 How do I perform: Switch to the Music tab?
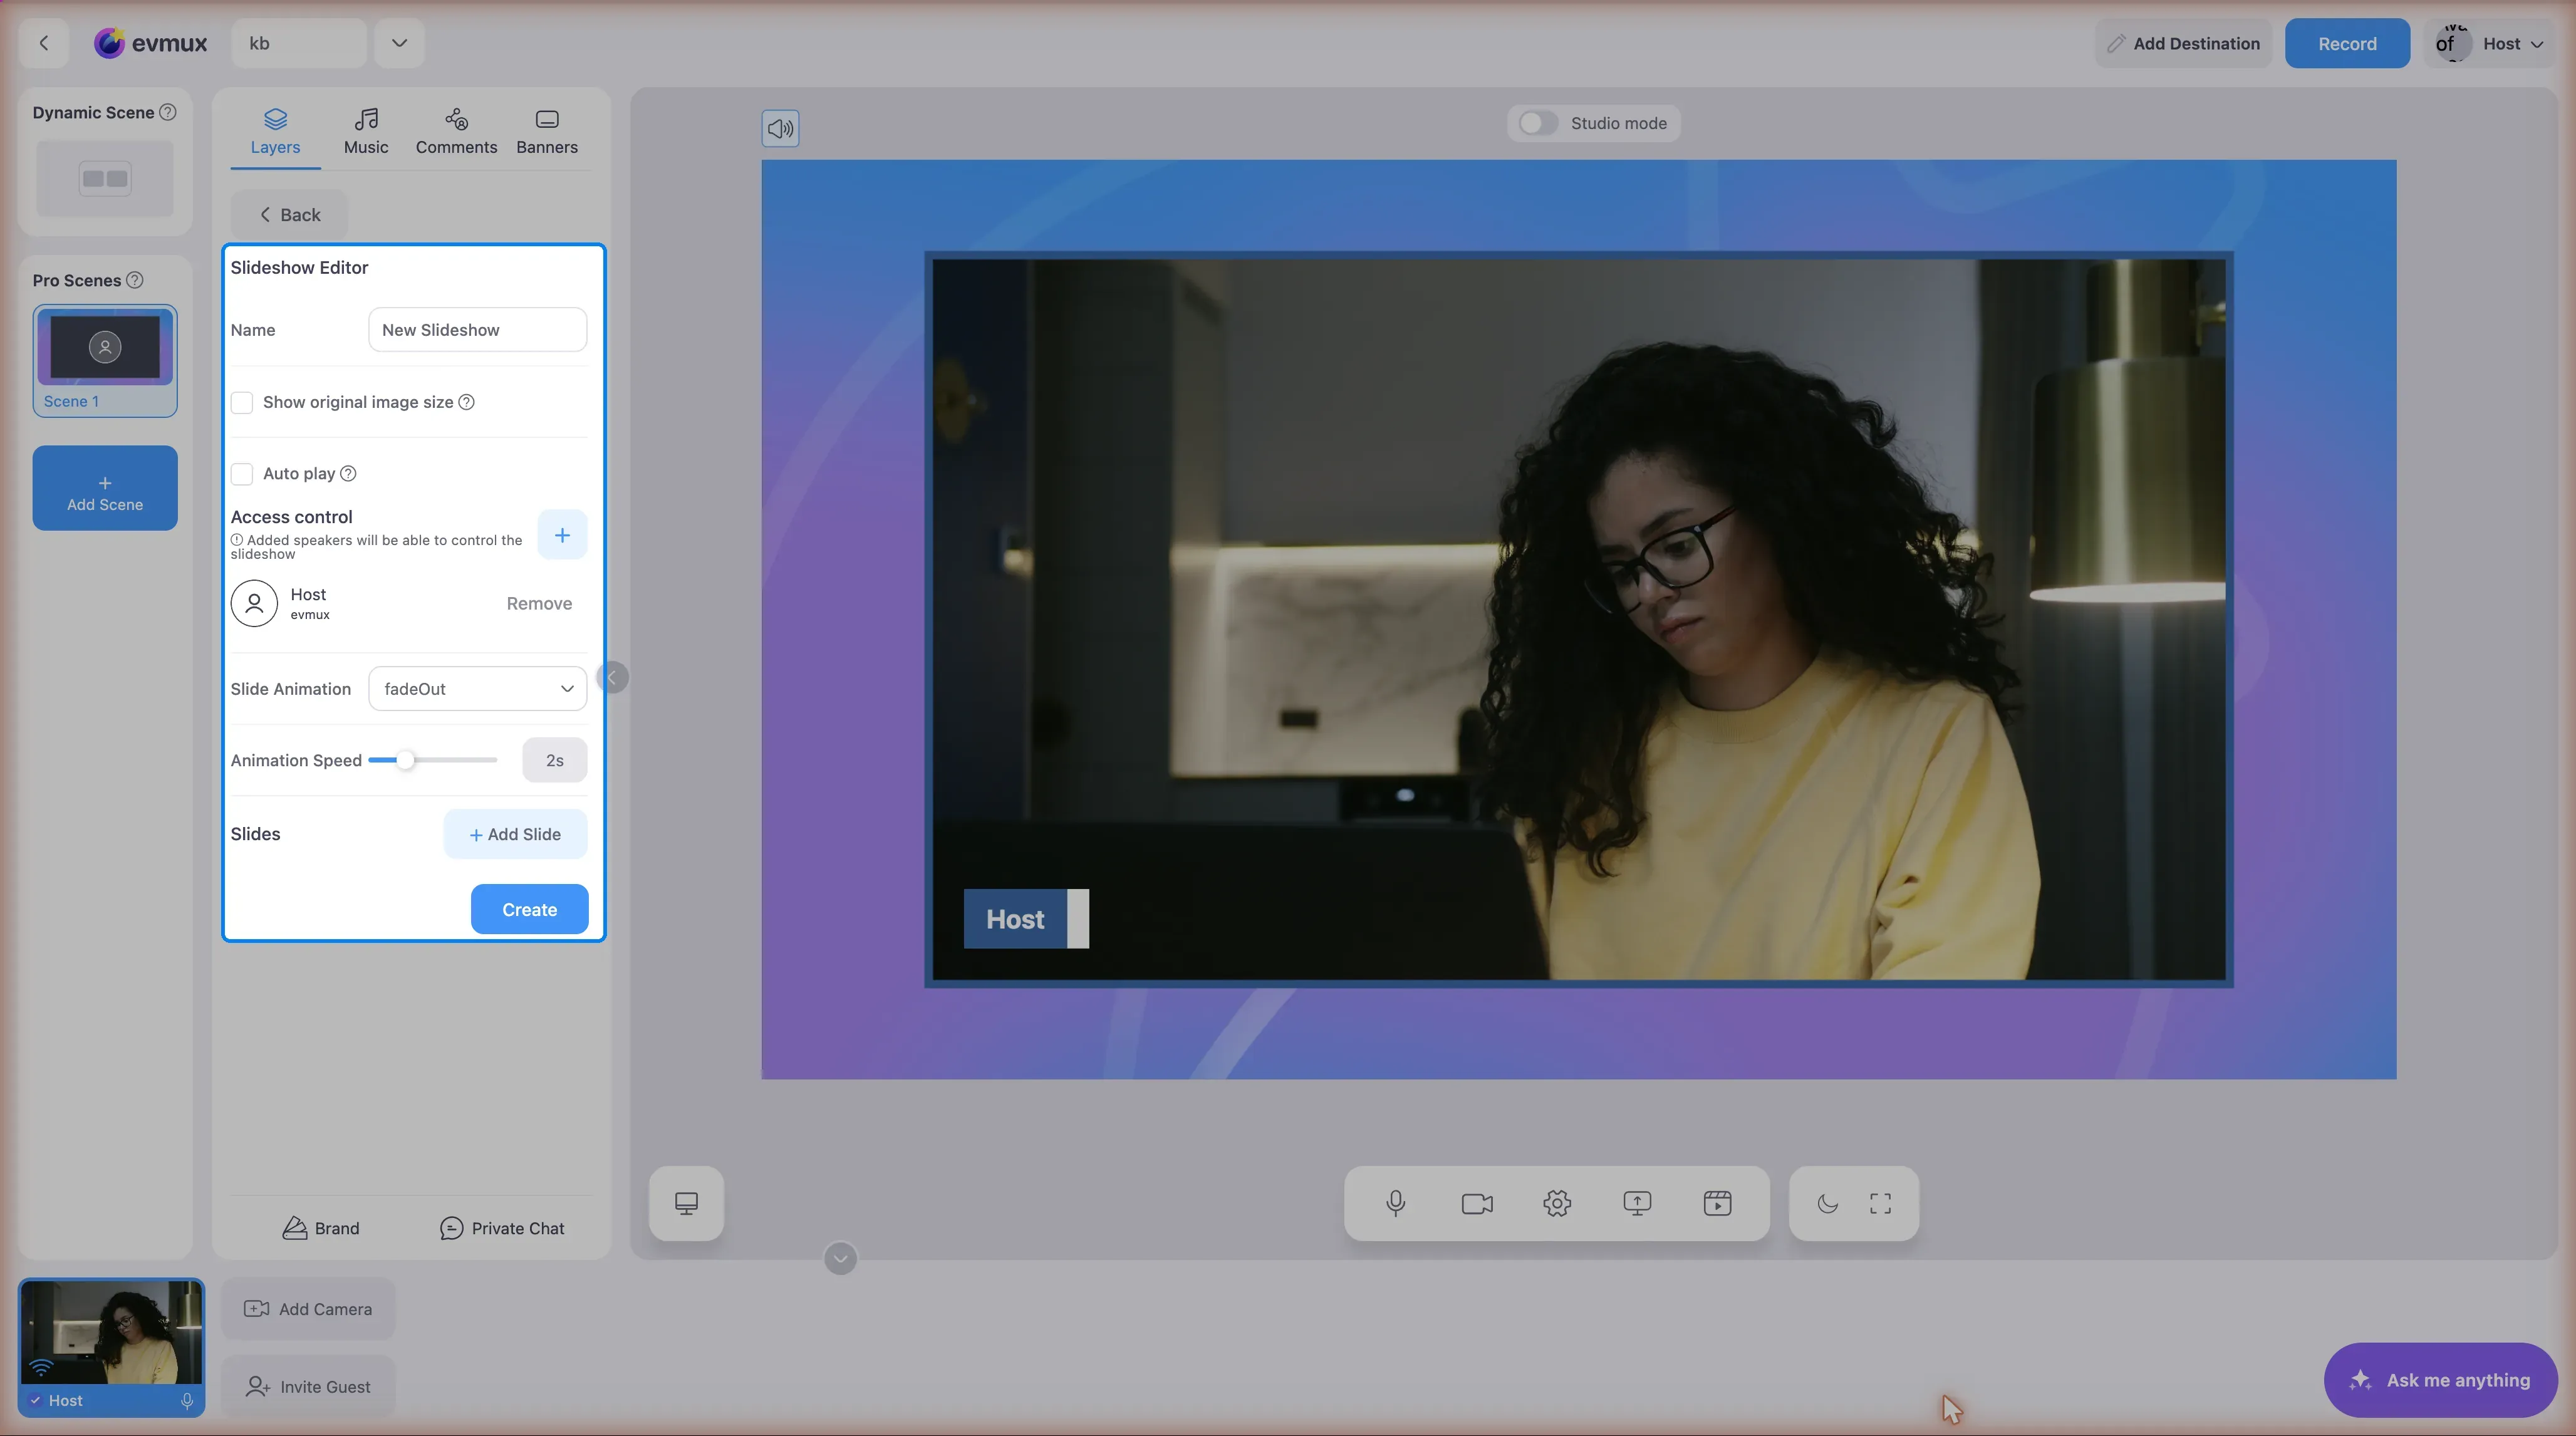point(366,132)
